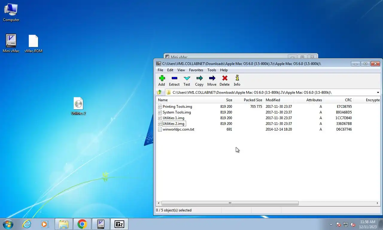This screenshot has width=383, height=230.
Task: Sort by the Modified column header
Action: point(279,100)
